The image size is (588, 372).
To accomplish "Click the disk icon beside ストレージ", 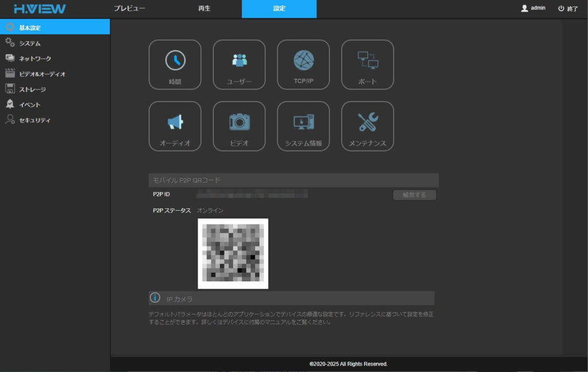I will (10, 89).
